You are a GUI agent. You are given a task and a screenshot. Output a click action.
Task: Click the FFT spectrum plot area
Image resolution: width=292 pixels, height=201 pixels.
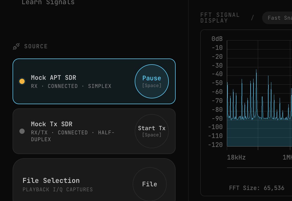(259, 93)
